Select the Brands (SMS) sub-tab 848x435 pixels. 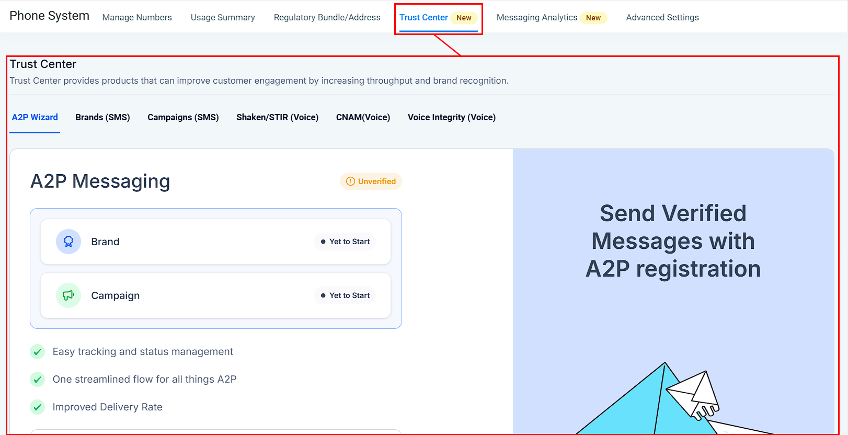click(x=102, y=117)
